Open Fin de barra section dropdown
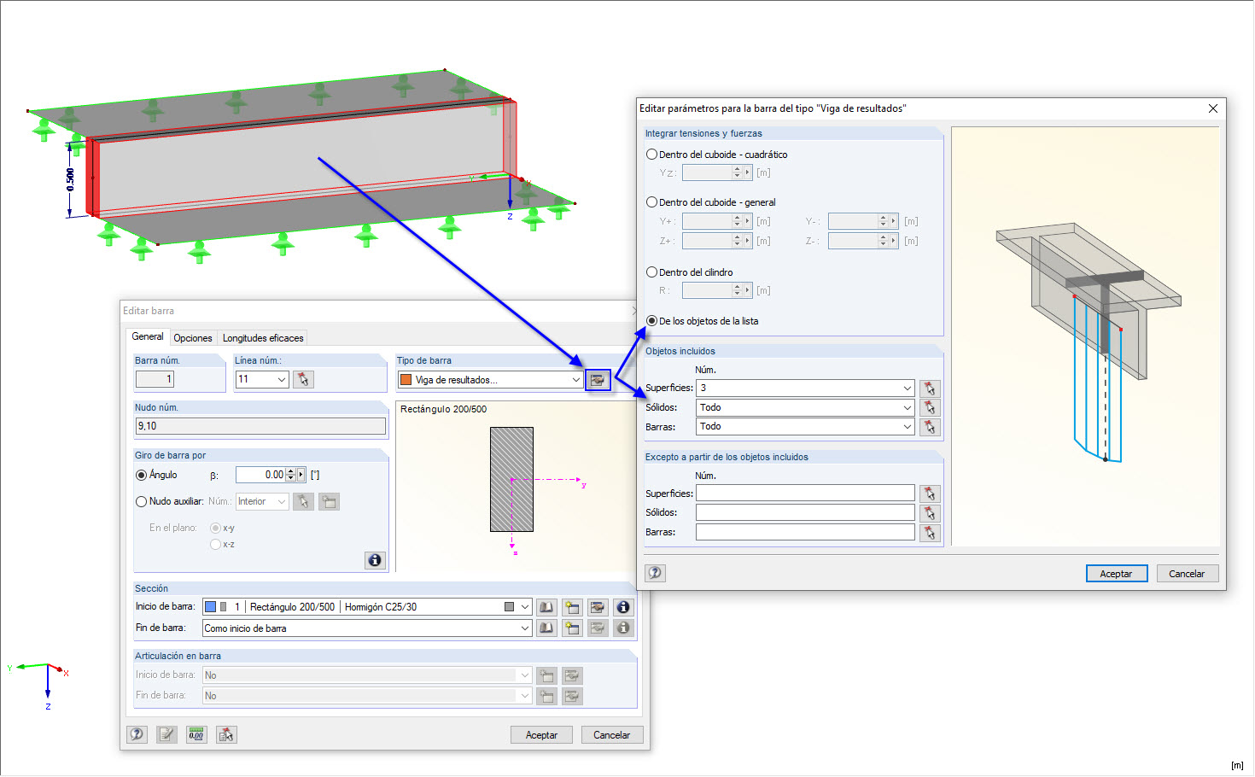The width and height of the screenshot is (1255, 777). pos(525,628)
